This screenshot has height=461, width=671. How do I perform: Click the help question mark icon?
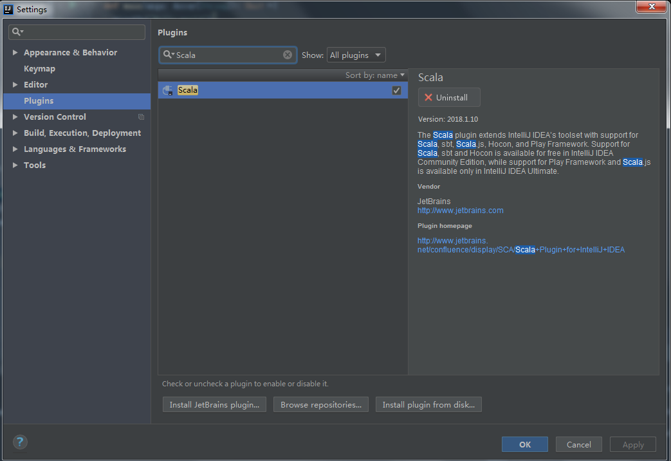[20, 442]
